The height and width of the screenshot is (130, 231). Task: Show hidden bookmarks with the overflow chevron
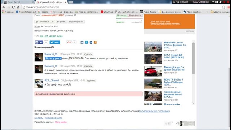pyautogui.click(x=208, y=12)
